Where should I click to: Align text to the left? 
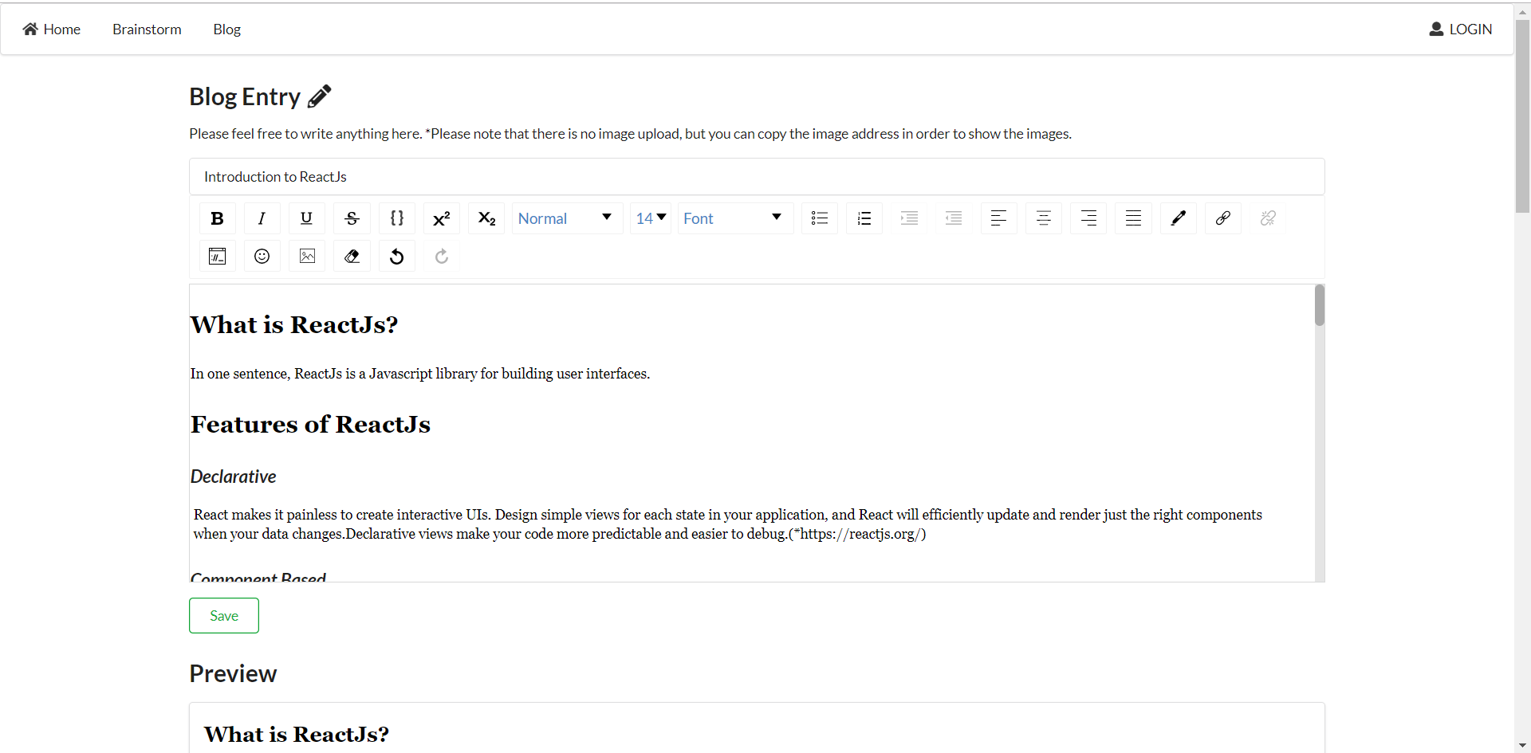point(998,218)
